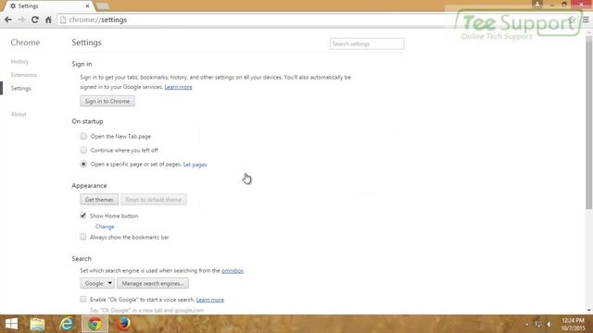Reload the page with the refresh icon
Screen dimensions: 593x333
[35, 19]
